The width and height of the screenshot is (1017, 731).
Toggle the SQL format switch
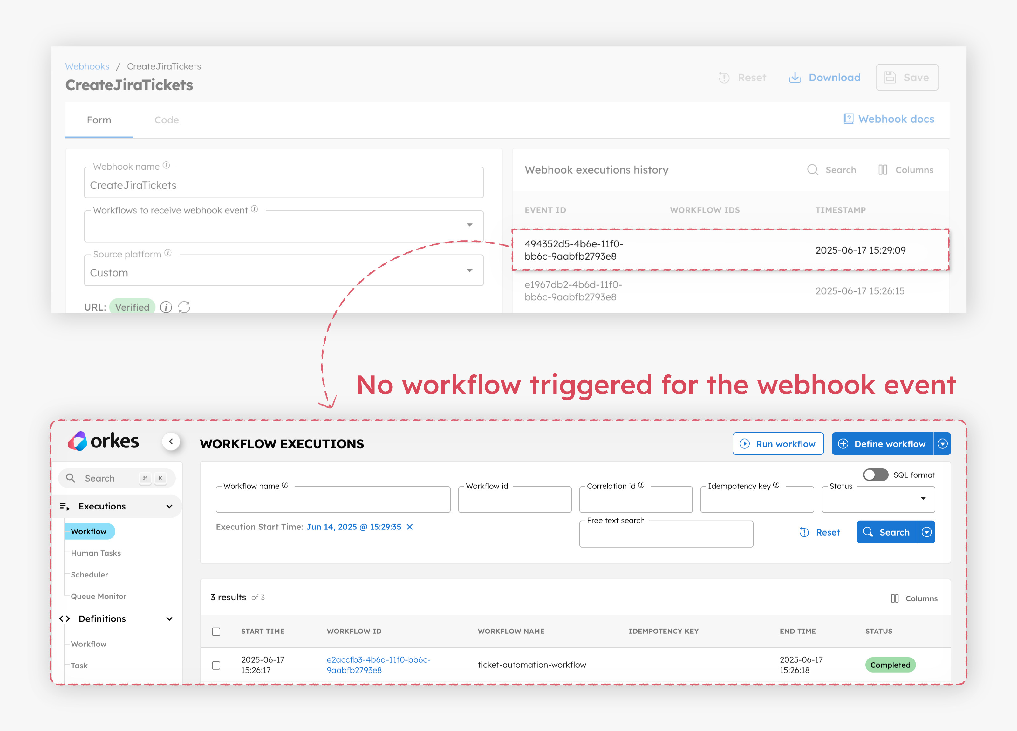pos(876,475)
